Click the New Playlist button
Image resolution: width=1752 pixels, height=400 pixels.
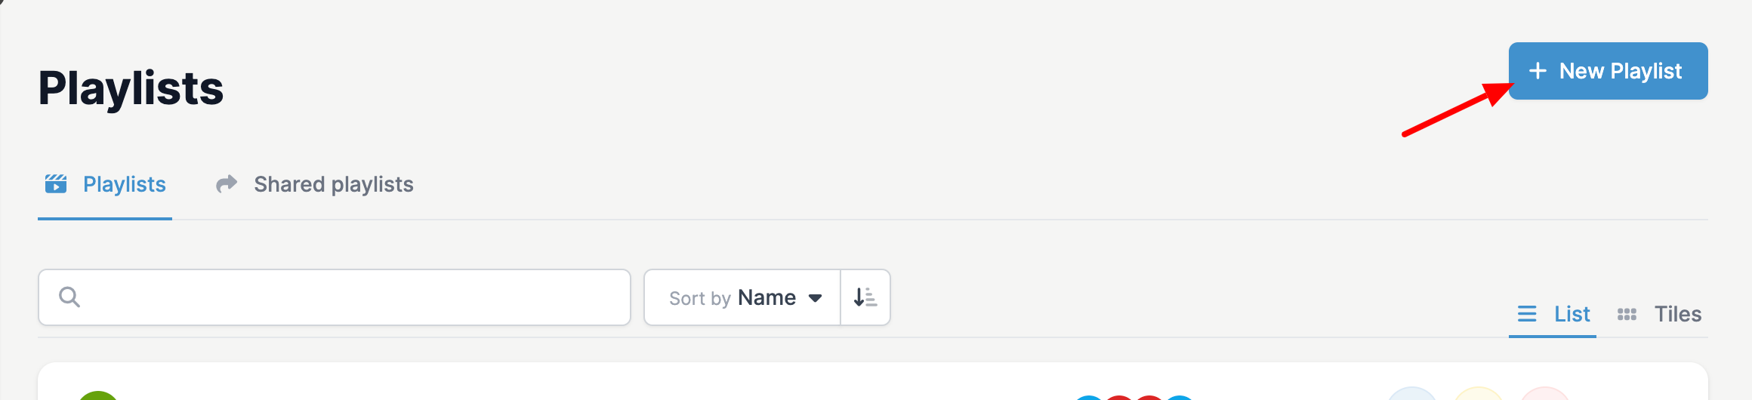click(x=1608, y=71)
